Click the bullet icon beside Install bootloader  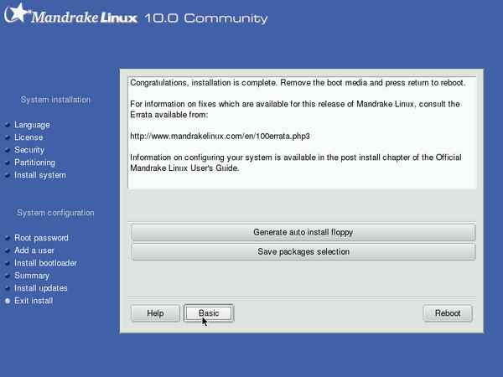pos(8,263)
